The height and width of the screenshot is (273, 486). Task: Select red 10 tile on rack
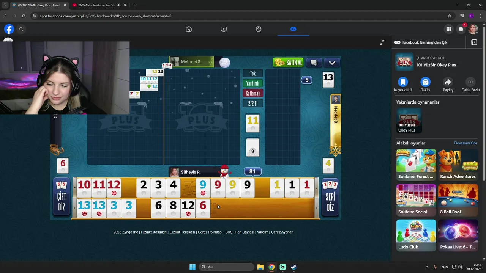[84, 188]
